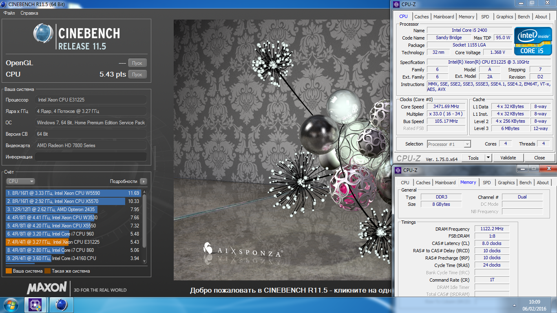The image size is (557, 313).
Task: Select the highlighted Xeon E31225 row
Action: (x=73, y=242)
